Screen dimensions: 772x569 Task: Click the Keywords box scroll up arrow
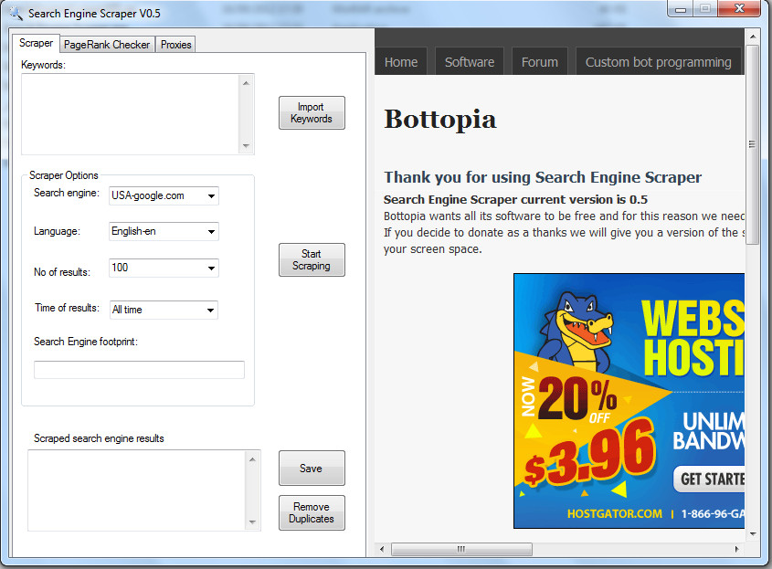246,83
